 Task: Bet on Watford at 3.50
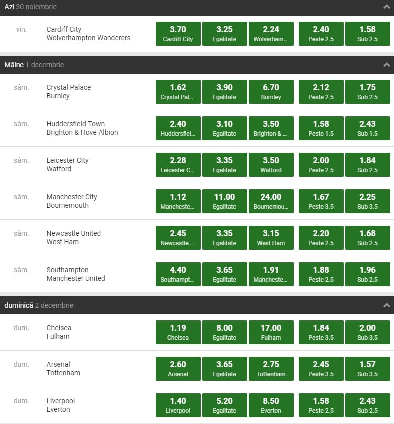click(271, 165)
